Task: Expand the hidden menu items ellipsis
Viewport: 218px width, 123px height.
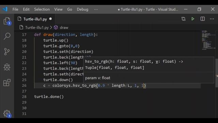Action: coord(96,9)
